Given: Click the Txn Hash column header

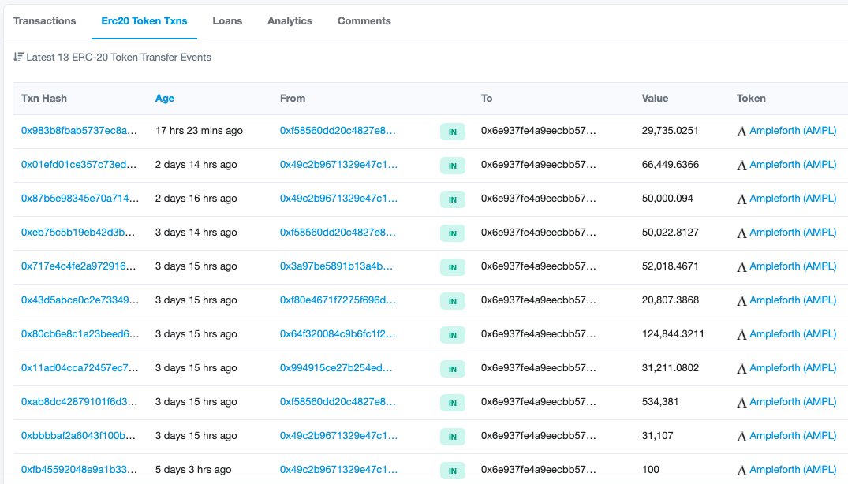Looking at the screenshot, I should pos(44,99).
